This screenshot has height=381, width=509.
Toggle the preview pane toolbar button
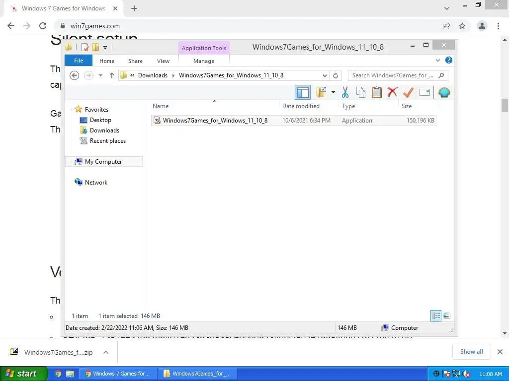pyautogui.click(x=303, y=92)
